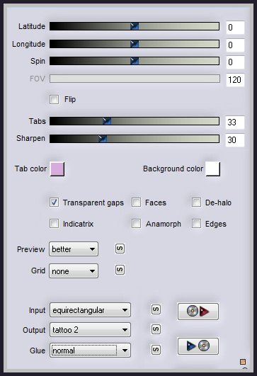Screen dimensions: 257x376
Task: Click the S icon next to Input
Action: [x=156, y=309]
